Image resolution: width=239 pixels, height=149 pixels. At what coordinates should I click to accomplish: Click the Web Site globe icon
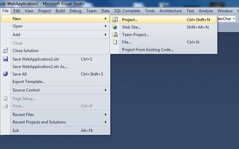pyautogui.click(x=115, y=27)
